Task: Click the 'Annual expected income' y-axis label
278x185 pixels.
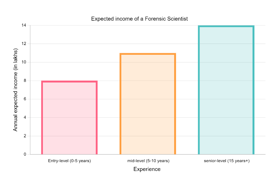Action: [15, 90]
